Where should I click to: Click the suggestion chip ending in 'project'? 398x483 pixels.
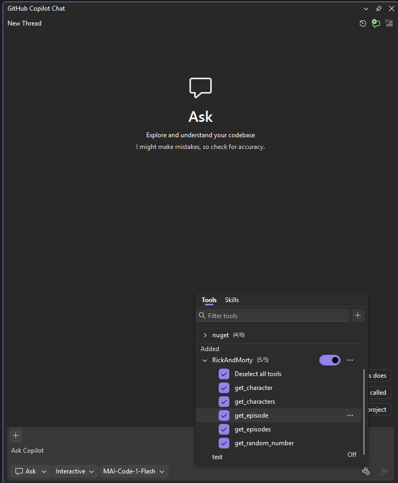379,410
